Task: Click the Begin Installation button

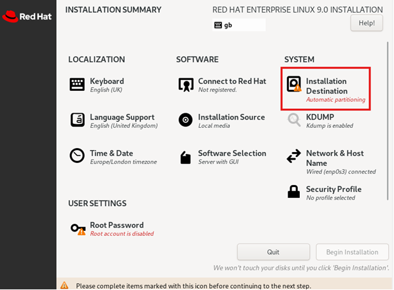Action: [x=352, y=252]
